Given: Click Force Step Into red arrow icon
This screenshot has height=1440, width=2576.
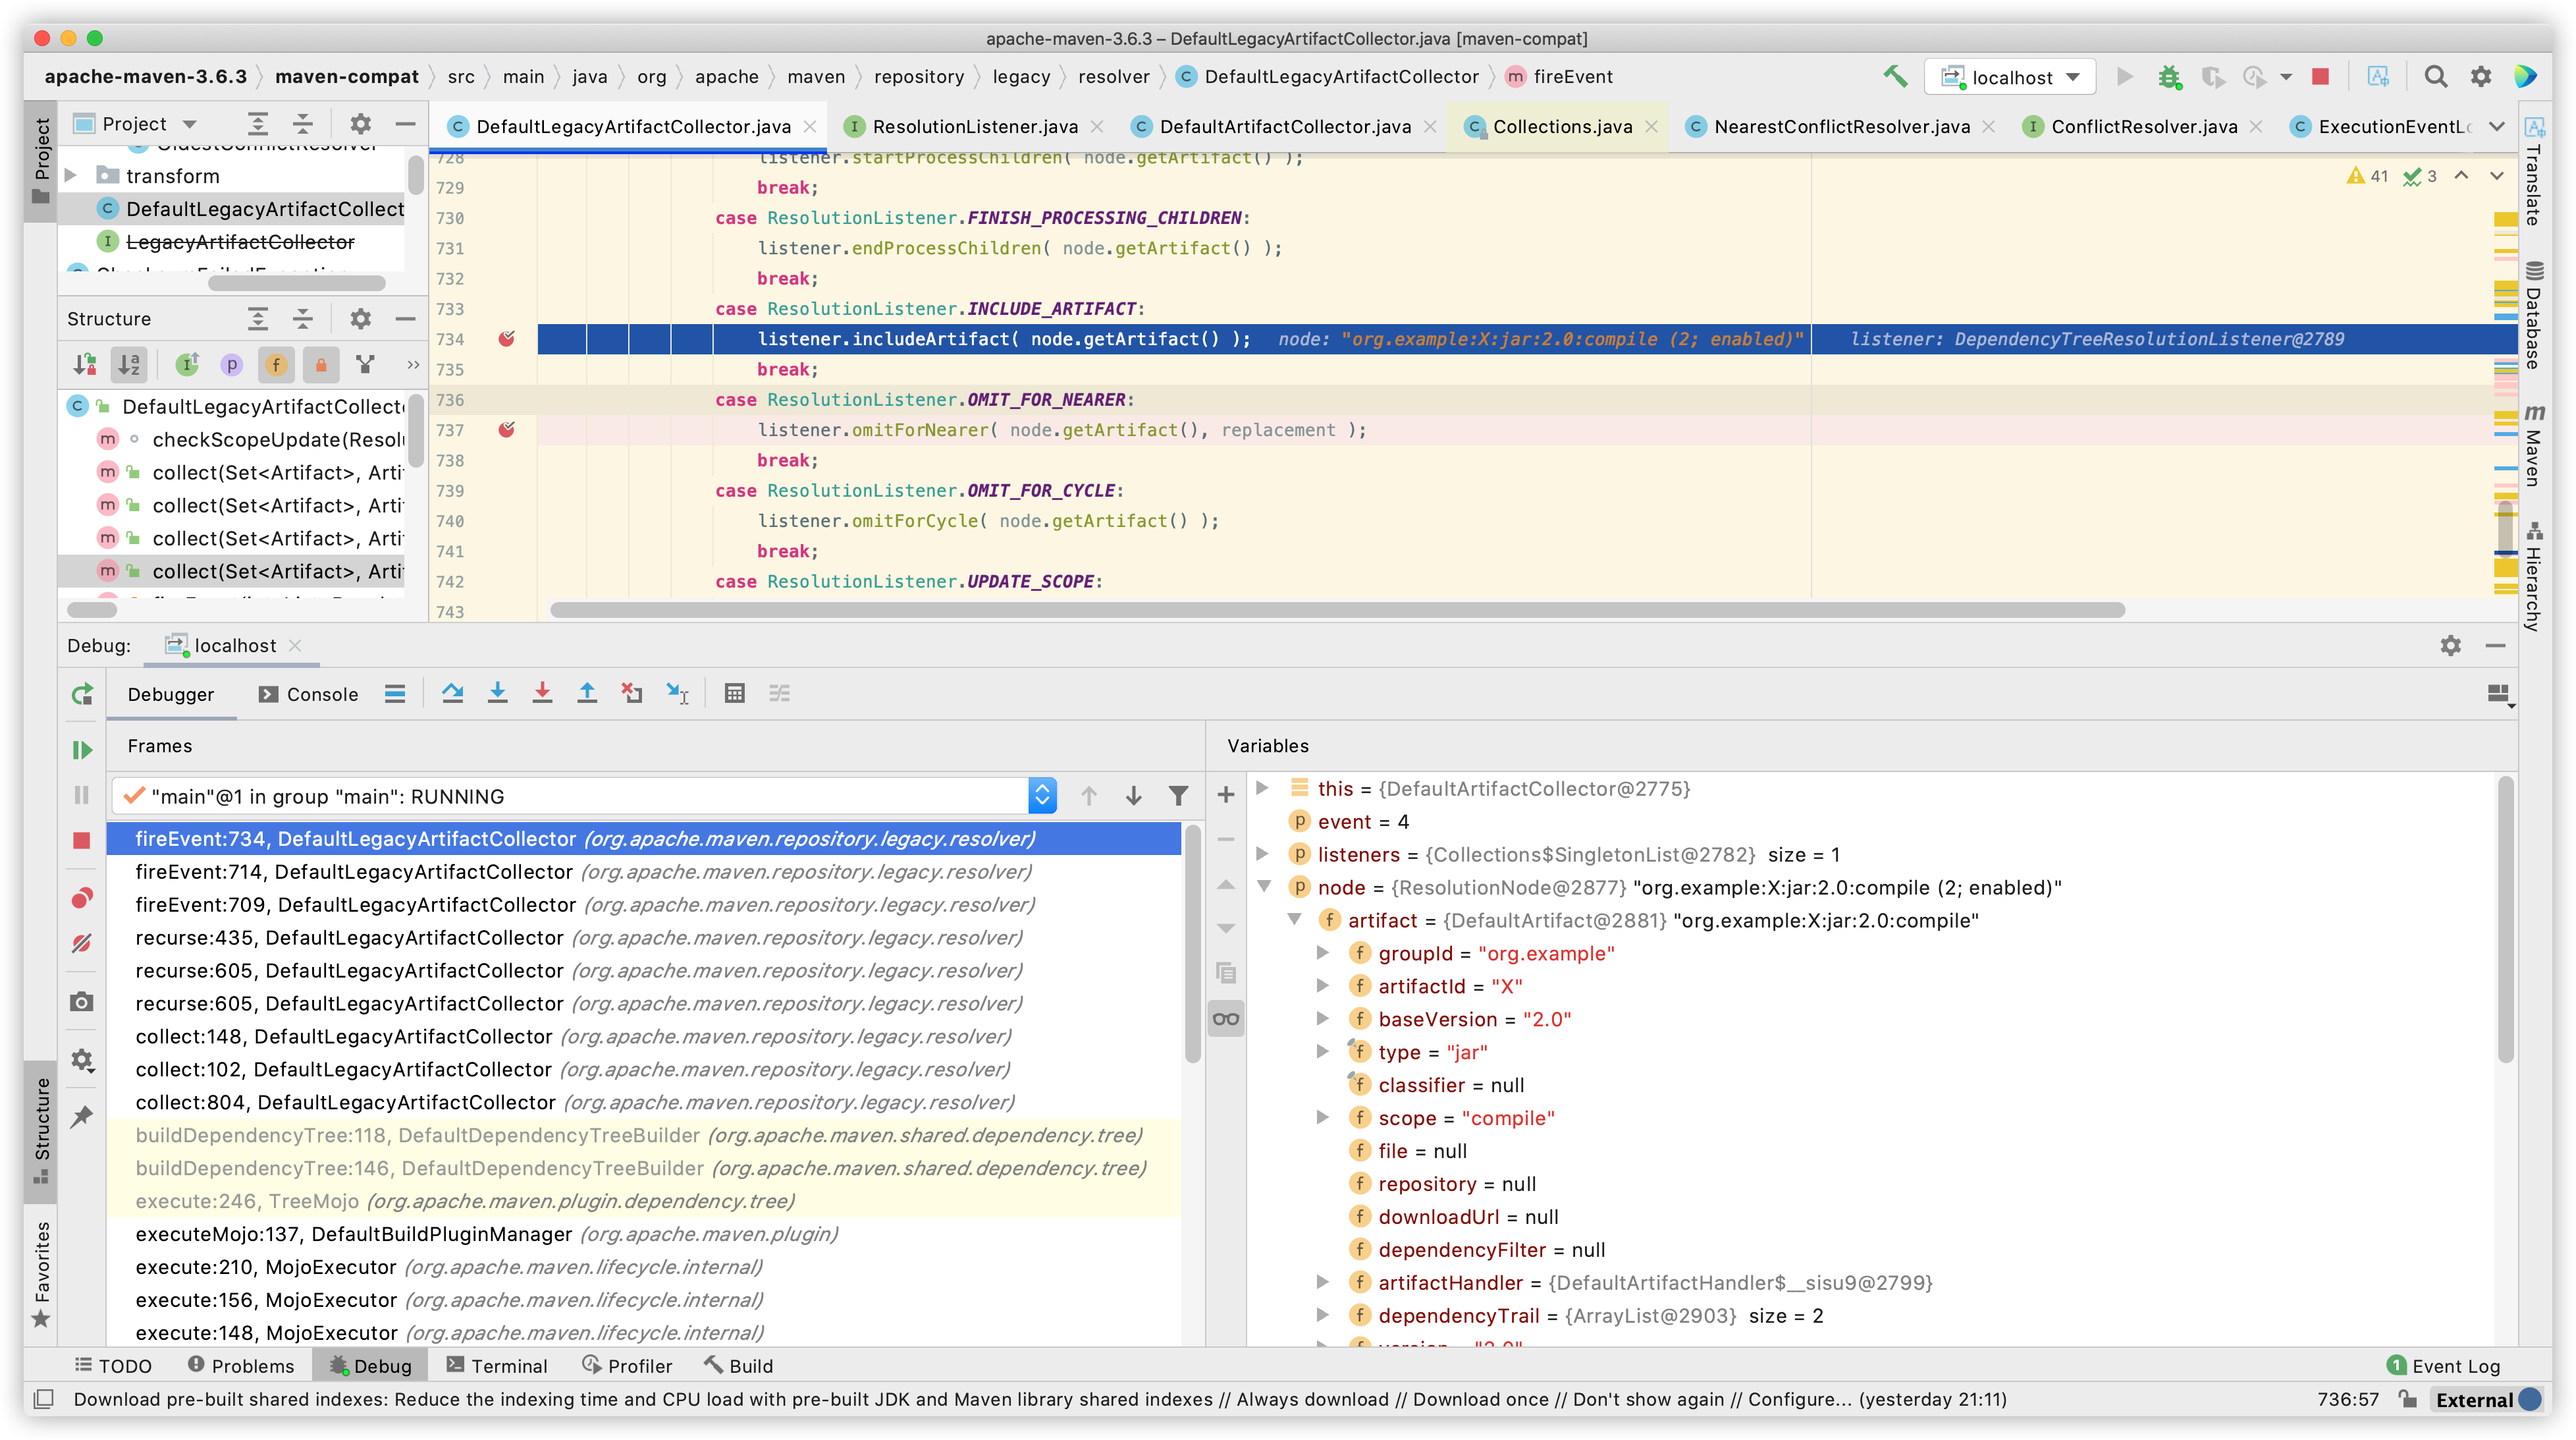Looking at the screenshot, I should pyautogui.click(x=542, y=692).
